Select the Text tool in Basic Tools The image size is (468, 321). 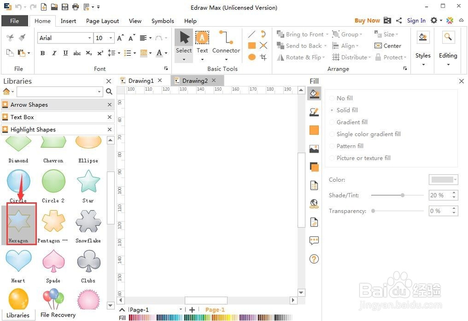(202, 43)
